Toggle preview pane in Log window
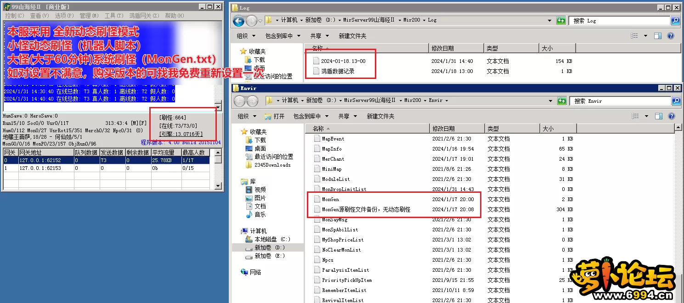This screenshot has height=303, width=684. [x=658, y=36]
